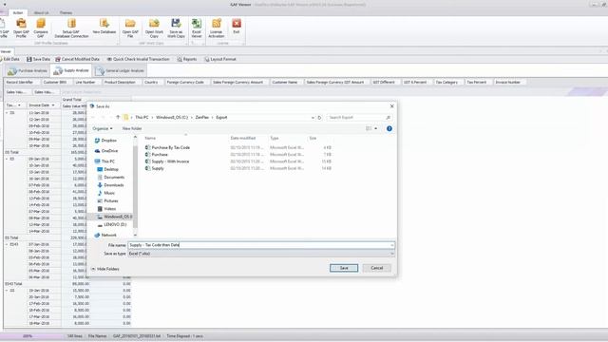608x342 pixels.
Task: Click in the Search Export field
Action: point(359,118)
